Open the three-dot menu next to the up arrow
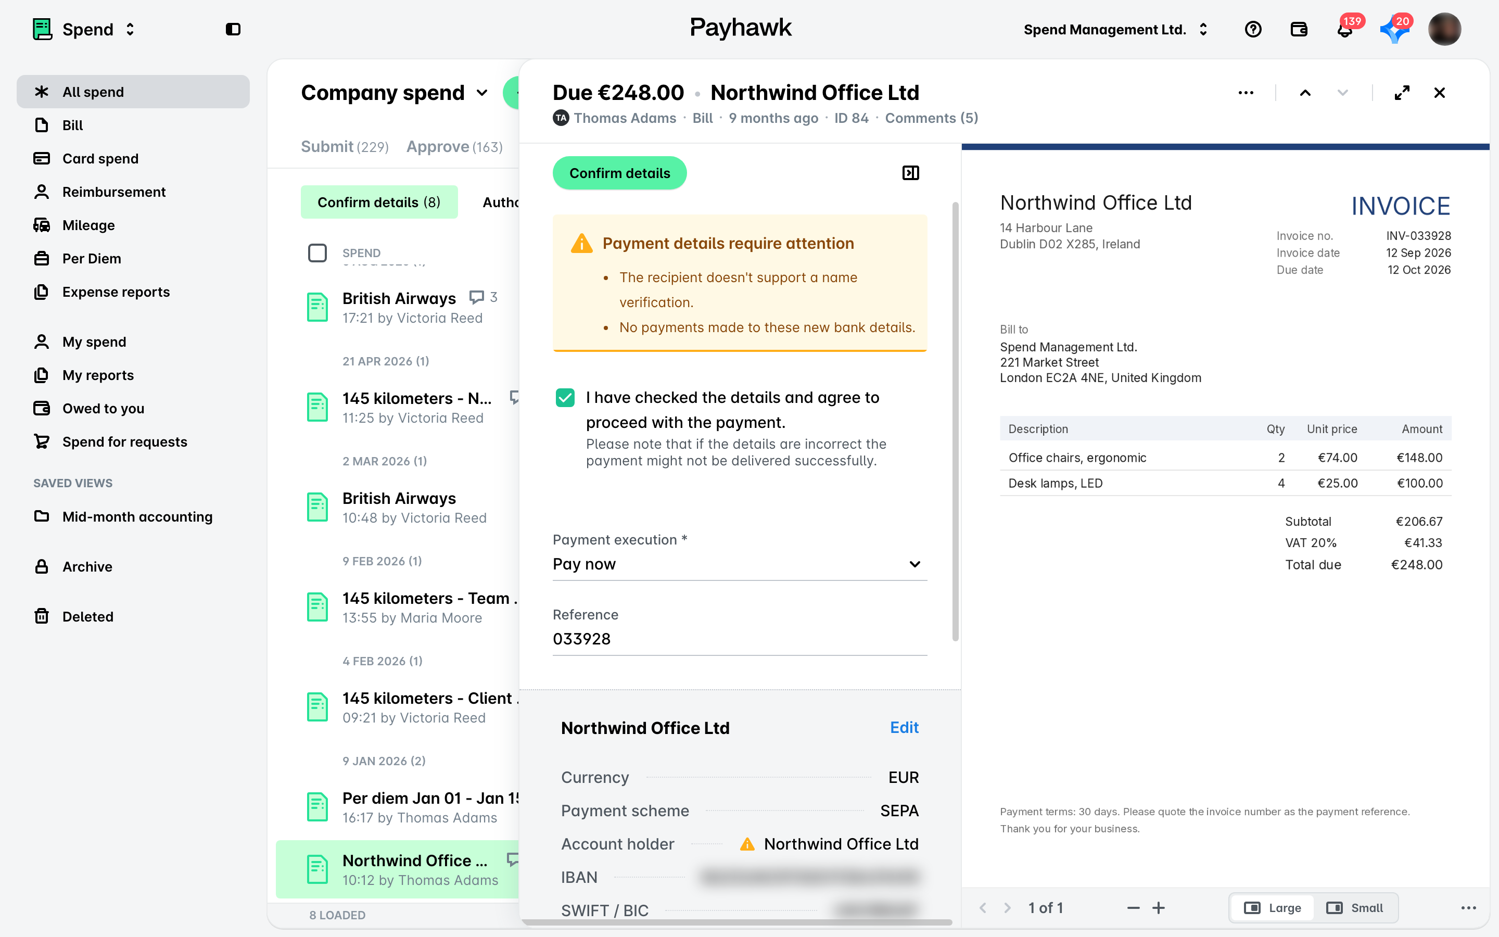Viewport: 1499px width, 937px height. [1246, 93]
